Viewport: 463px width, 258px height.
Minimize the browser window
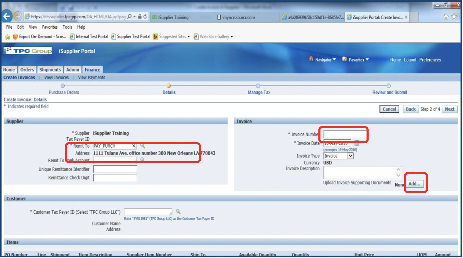pos(438,5)
